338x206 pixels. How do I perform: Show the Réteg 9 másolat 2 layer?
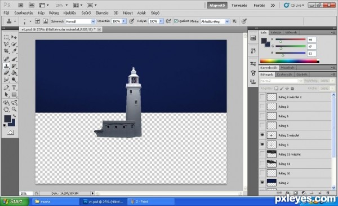pos(262,97)
